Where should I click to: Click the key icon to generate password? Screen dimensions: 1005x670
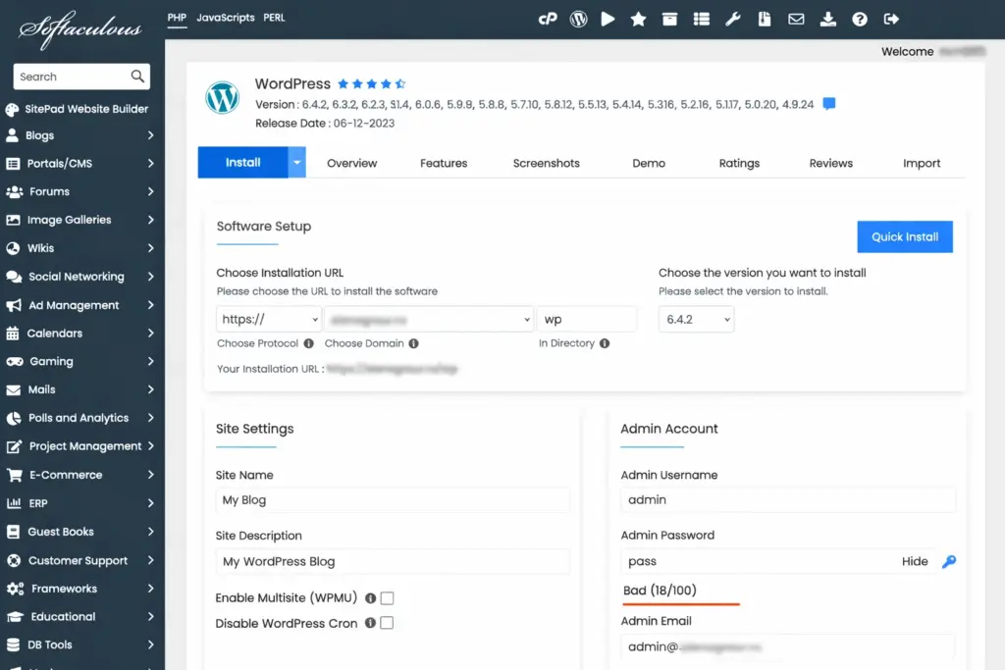948,561
